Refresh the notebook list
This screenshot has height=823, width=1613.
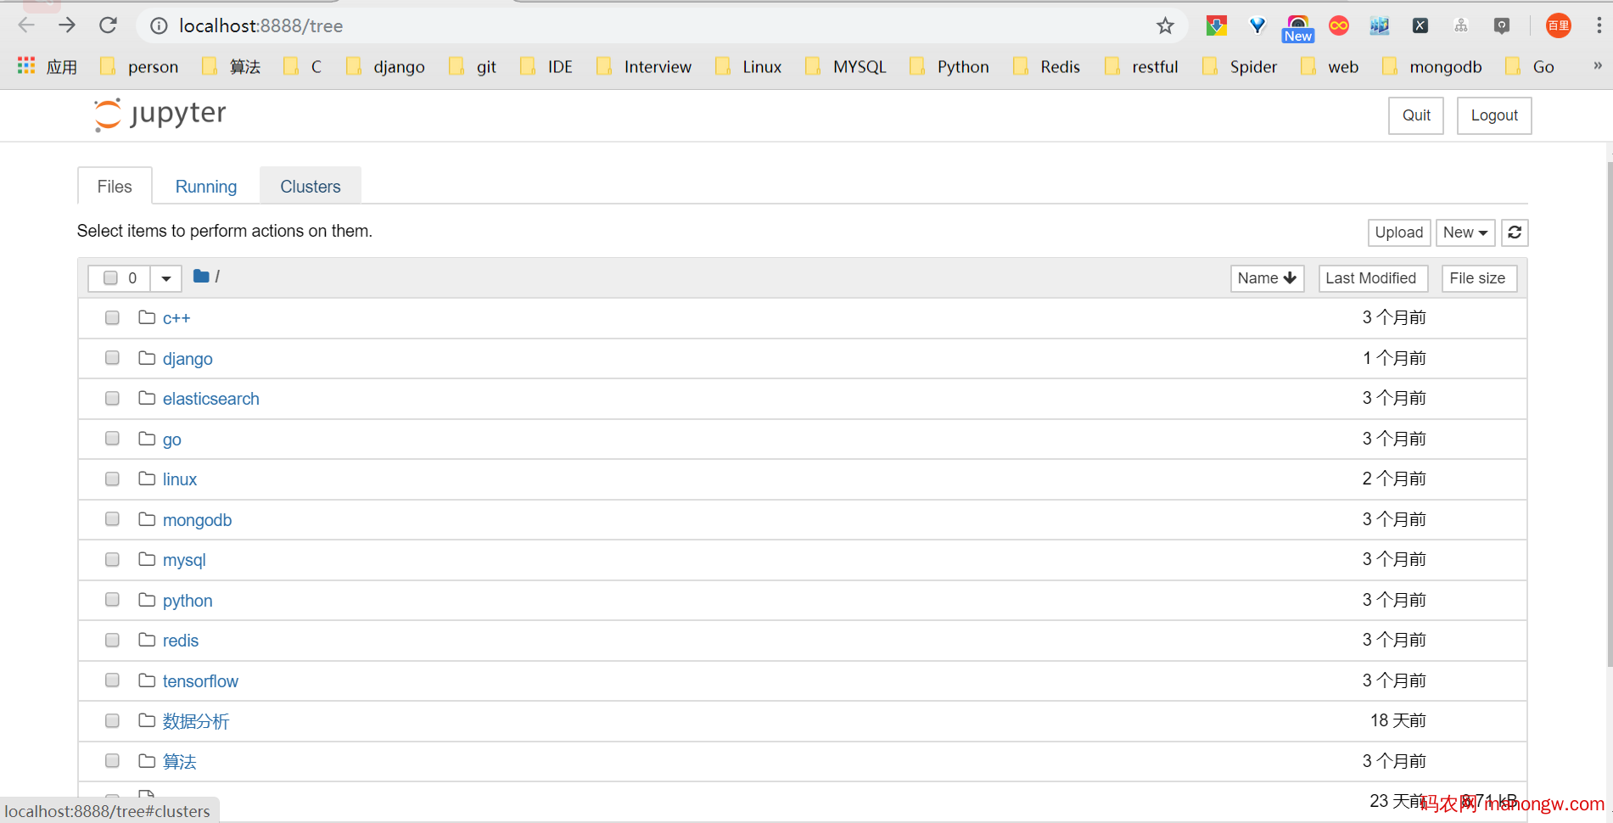pos(1515,232)
